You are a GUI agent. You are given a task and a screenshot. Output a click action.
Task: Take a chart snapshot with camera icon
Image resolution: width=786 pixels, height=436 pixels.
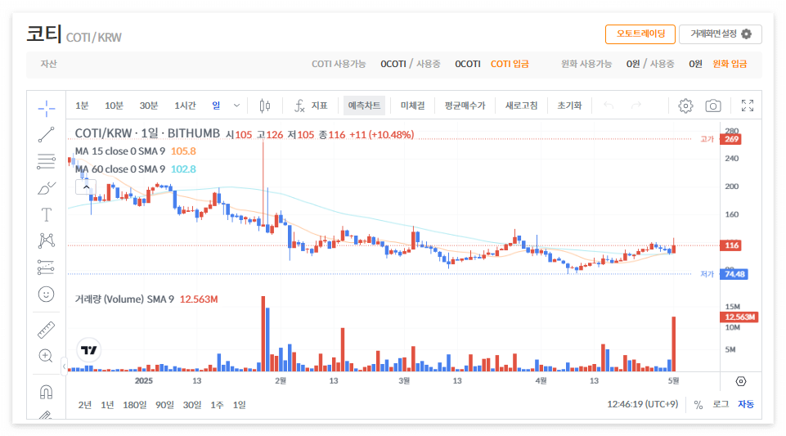[x=713, y=106]
